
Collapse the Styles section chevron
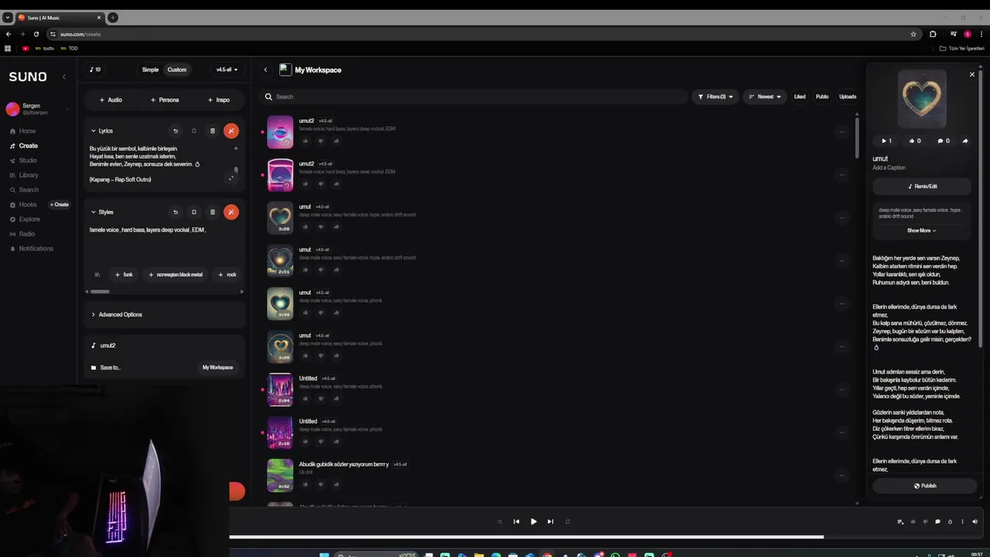click(94, 212)
